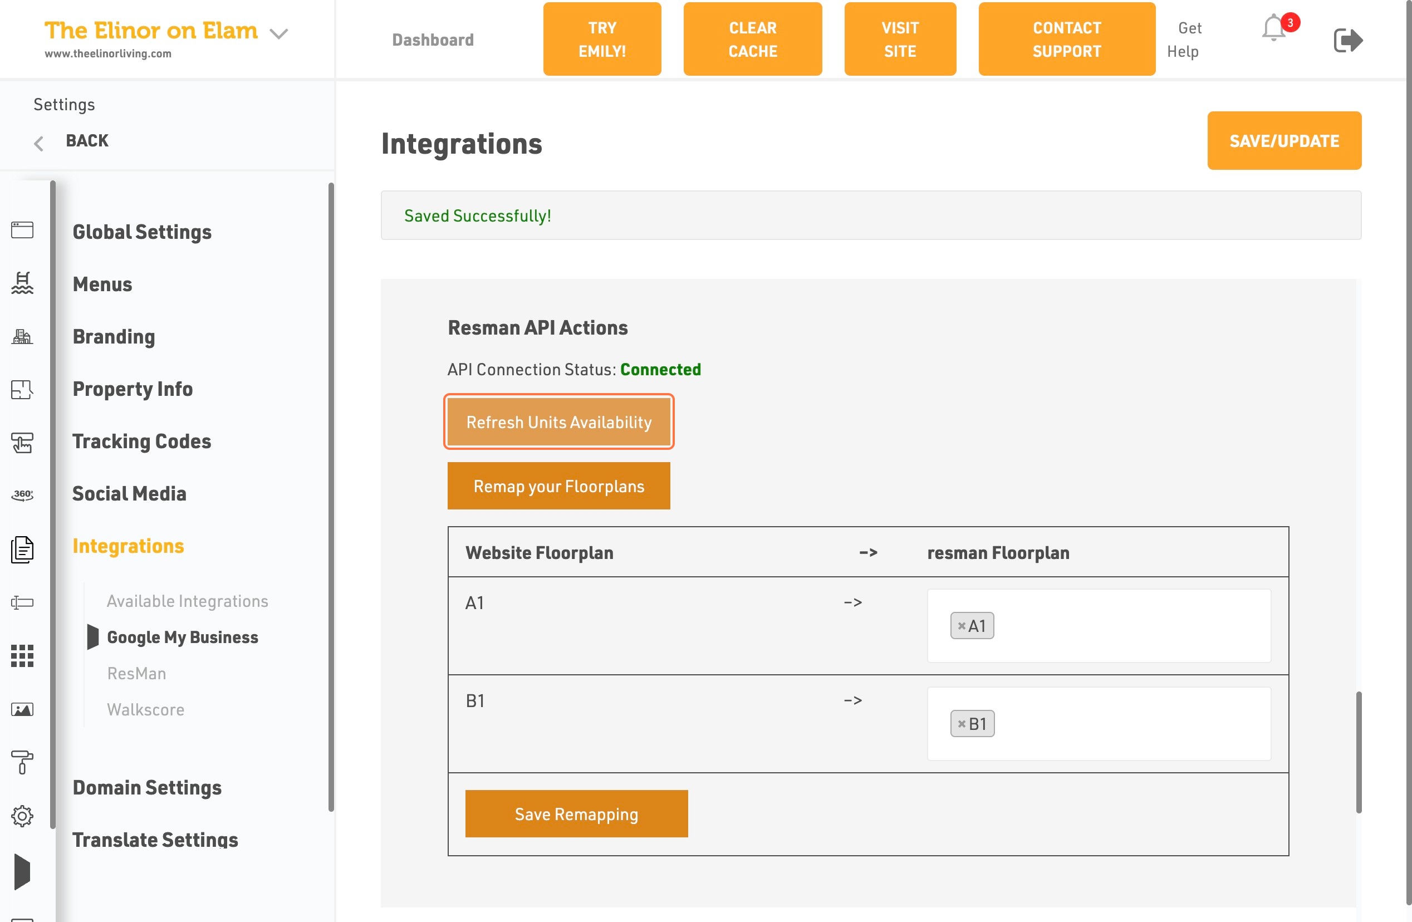Open the swimming pool amenities sidebar icon
Image resolution: width=1412 pixels, height=922 pixels.
22,282
